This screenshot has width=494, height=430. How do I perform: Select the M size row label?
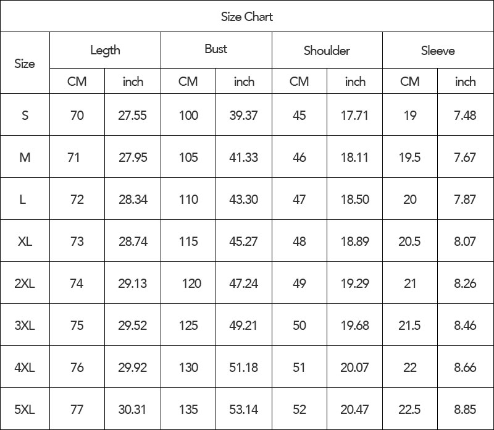click(25, 157)
